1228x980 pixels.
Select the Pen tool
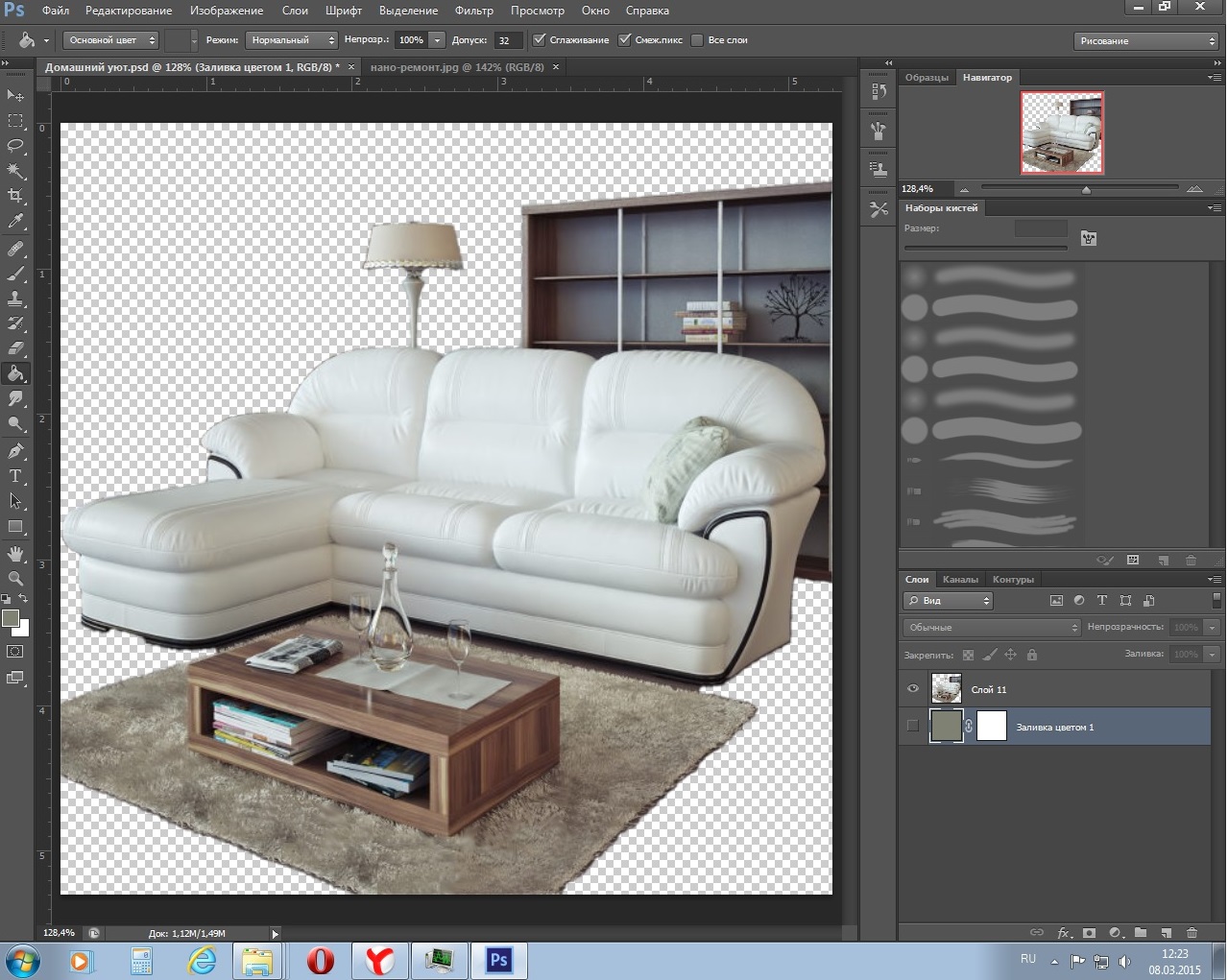tap(15, 451)
